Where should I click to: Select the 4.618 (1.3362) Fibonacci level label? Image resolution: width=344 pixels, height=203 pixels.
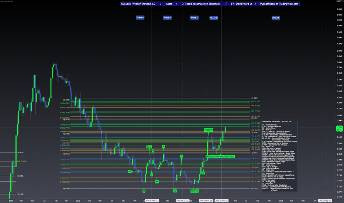pos(255,101)
